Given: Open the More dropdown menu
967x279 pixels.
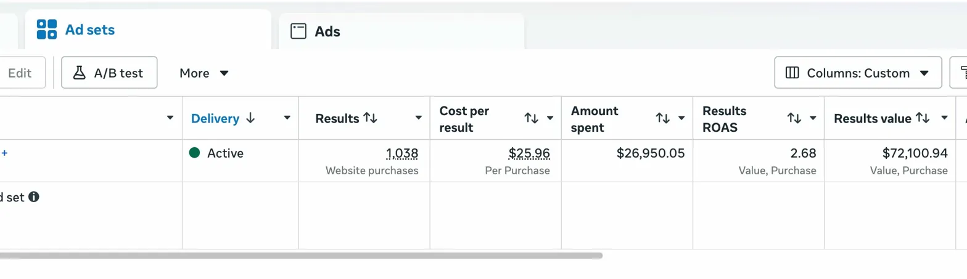Looking at the screenshot, I should point(204,73).
